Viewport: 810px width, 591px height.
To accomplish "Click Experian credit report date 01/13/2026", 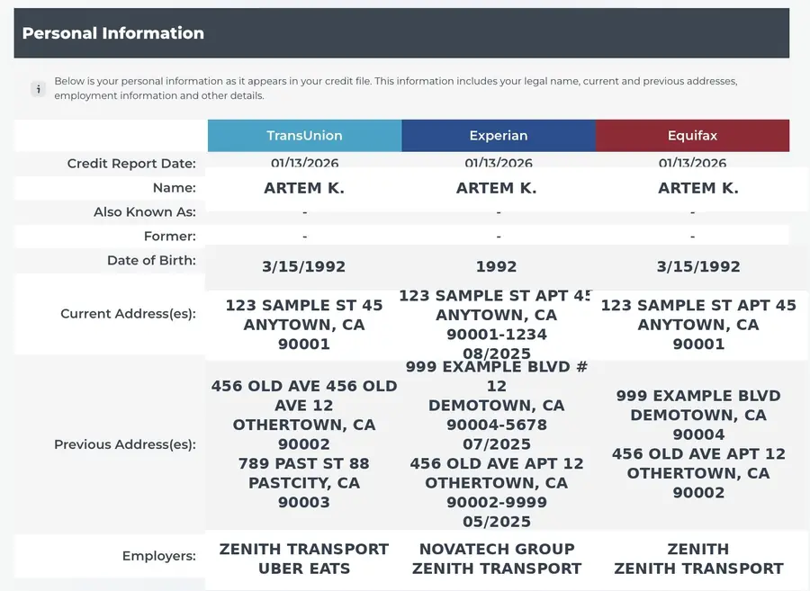I will coord(499,163).
